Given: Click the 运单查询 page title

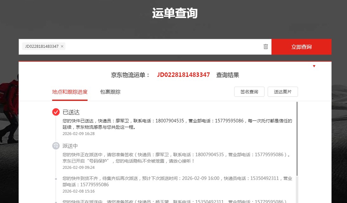Looking at the screenshot, I should click(175, 14).
